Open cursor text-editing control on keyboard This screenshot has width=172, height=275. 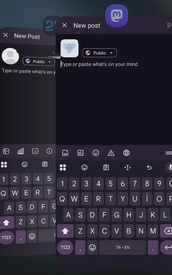click(128, 167)
